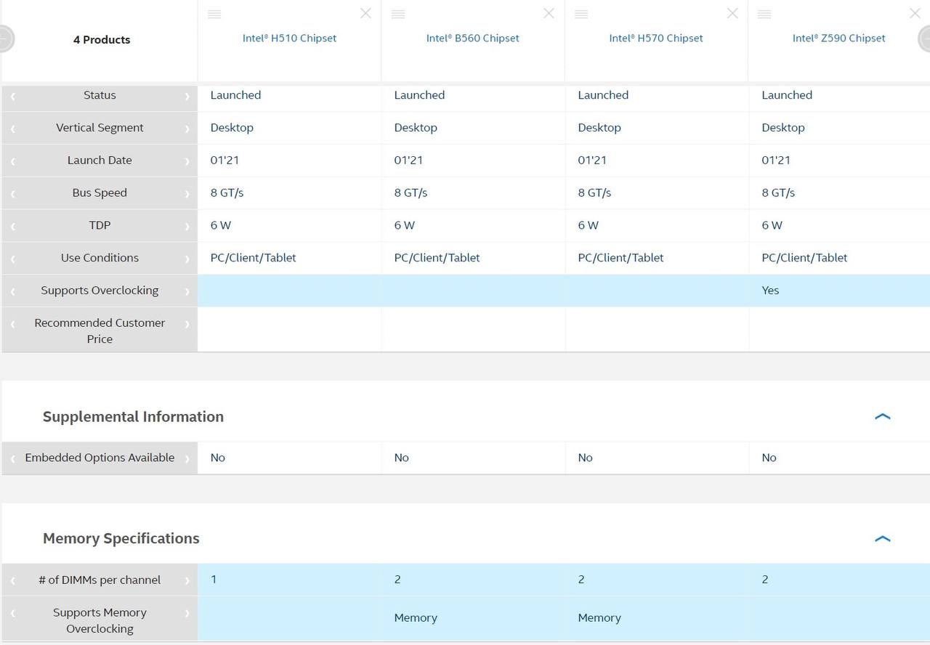Select the Supports Memory Overclocking row label
The image size is (930, 645).
point(100,620)
